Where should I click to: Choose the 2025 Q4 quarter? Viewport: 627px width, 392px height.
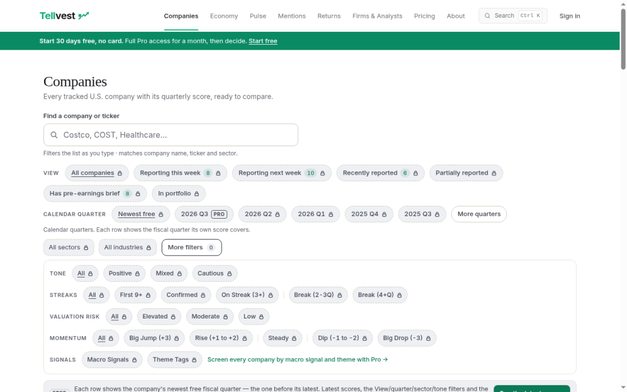pos(369,214)
